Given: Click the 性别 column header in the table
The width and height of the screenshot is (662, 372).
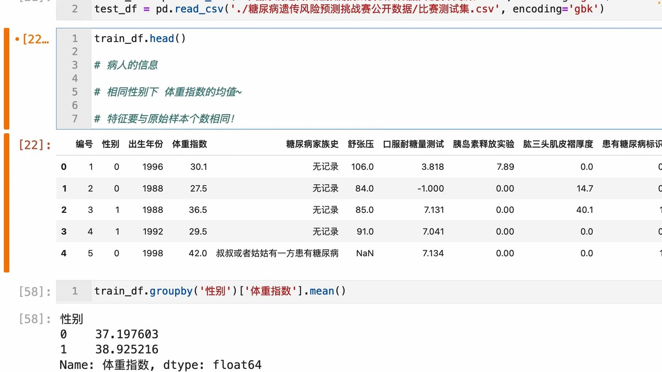Looking at the screenshot, I should click(111, 144).
